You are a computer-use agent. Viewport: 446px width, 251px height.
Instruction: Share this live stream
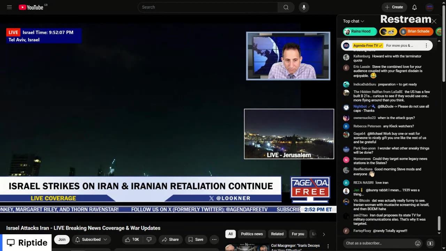coord(170,239)
